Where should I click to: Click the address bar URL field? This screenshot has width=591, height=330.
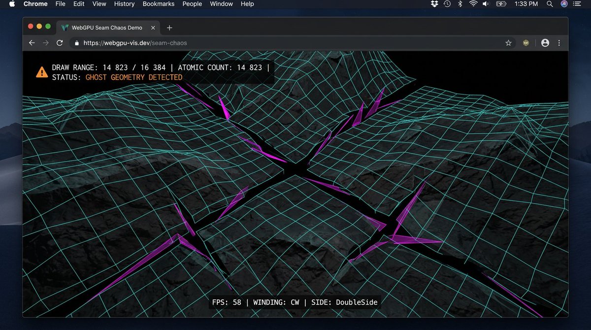tap(294, 43)
